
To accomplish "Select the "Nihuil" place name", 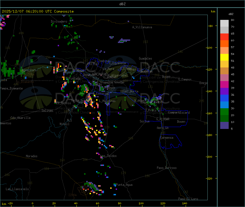I will coord(64,124).
